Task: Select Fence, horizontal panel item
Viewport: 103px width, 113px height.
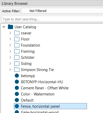Action: pos(50,106)
